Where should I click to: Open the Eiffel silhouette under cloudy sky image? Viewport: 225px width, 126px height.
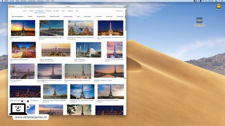click(x=111, y=92)
